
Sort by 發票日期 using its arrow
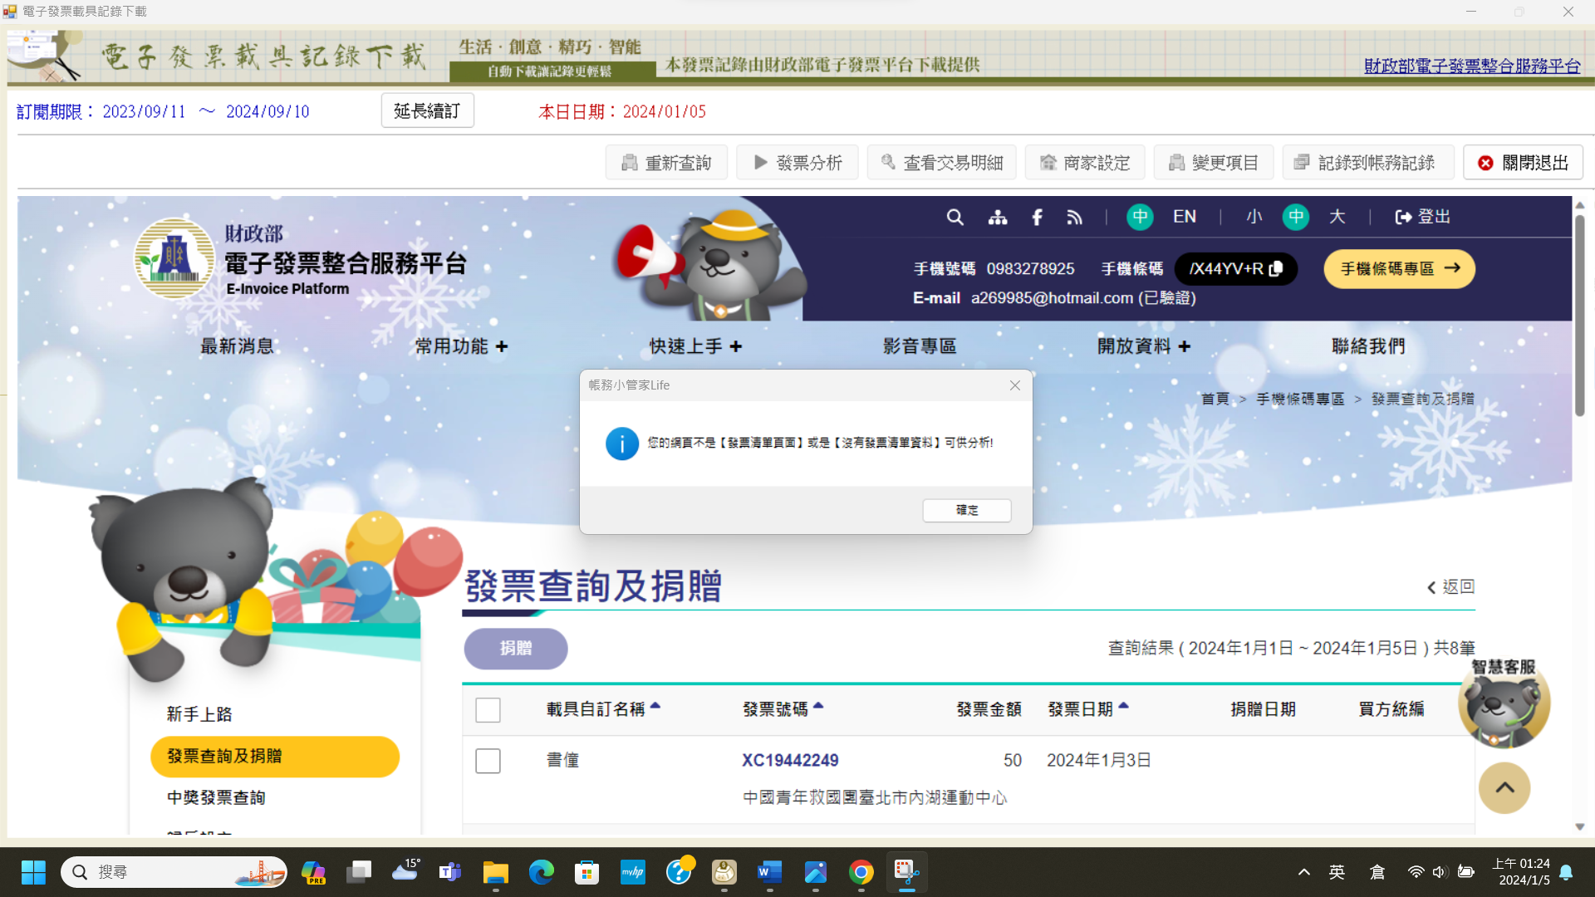(x=1125, y=705)
